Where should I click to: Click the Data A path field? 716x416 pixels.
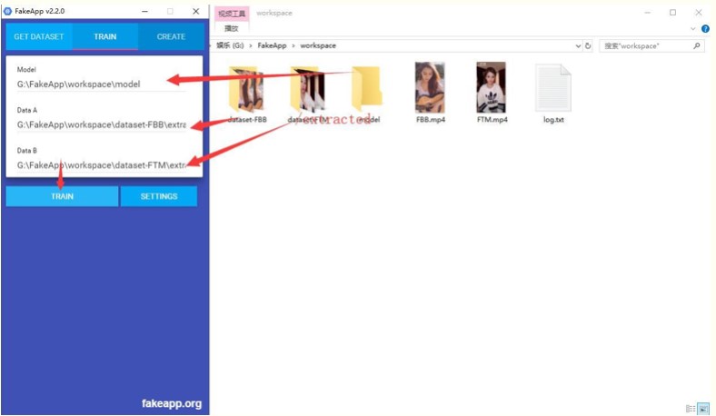point(102,124)
